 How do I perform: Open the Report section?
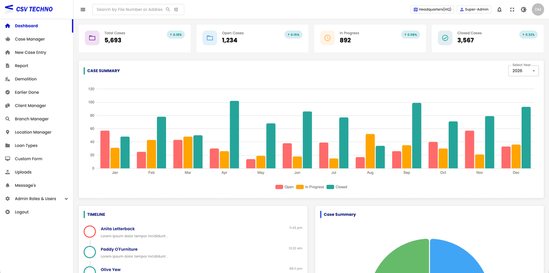(22, 65)
